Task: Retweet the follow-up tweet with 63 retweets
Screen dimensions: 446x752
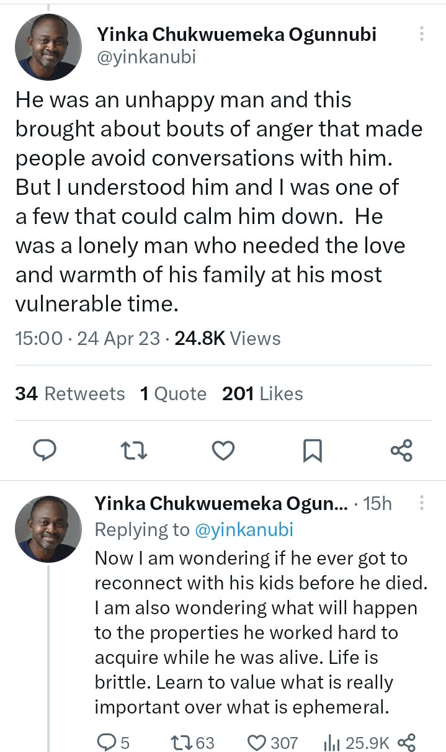Action: tap(181, 741)
